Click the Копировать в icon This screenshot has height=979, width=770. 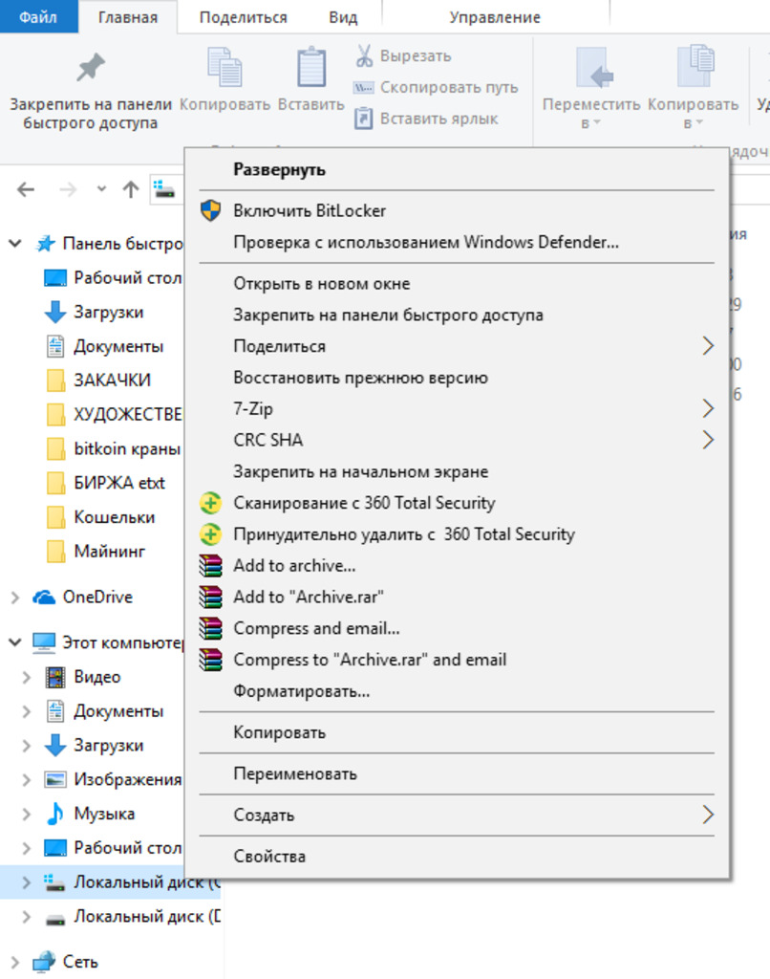click(695, 66)
